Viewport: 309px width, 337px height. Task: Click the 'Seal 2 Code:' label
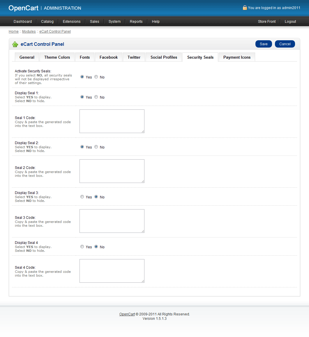(x=25, y=168)
